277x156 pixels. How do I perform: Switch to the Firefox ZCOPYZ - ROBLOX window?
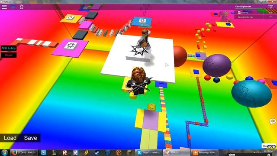click(x=24, y=153)
